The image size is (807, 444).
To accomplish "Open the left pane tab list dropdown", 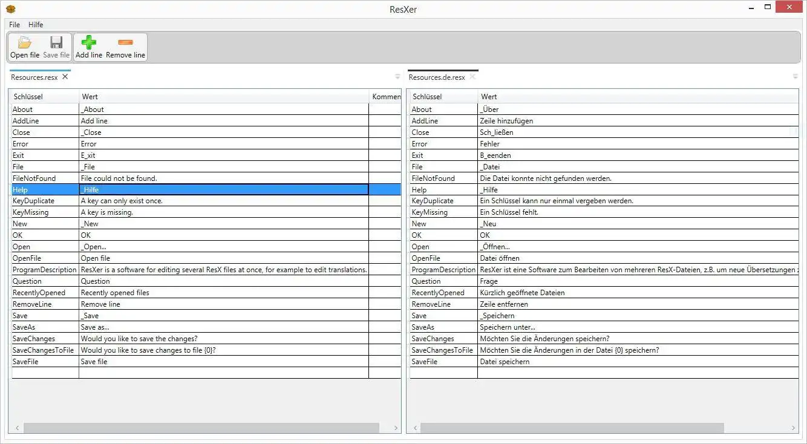I will click(397, 77).
